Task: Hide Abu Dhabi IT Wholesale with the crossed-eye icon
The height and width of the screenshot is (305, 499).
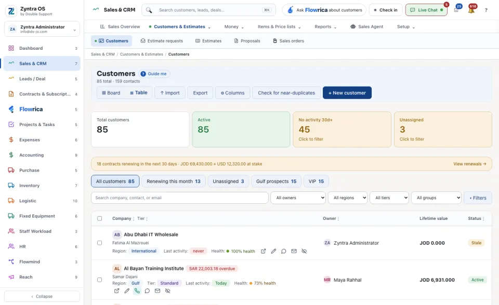Action: tap(304, 251)
